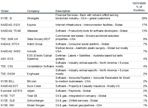Select the Duck Creek company cell
This screenshot has width=148, height=108.
tap(34, 86)
